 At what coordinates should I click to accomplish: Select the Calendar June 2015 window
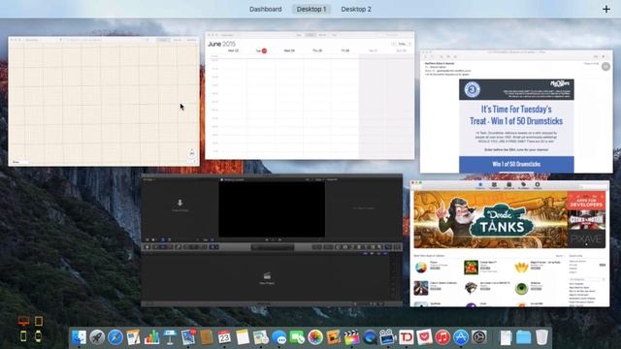coord(310,95)
